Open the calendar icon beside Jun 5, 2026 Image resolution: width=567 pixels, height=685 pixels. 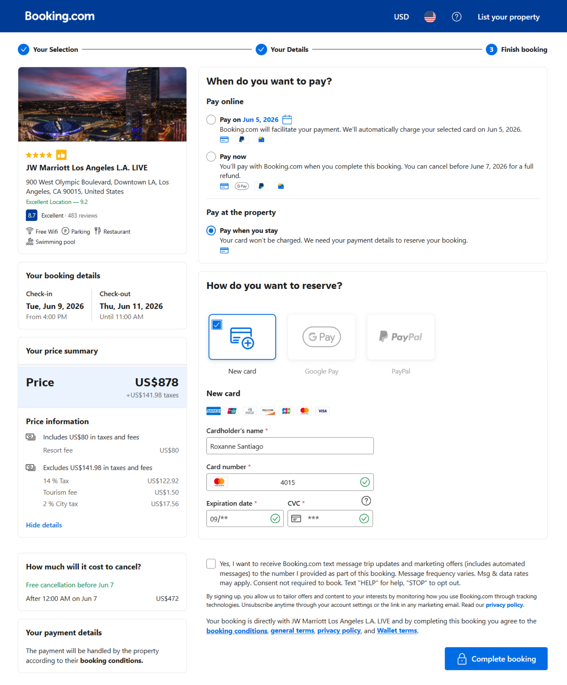coord(287,119)
